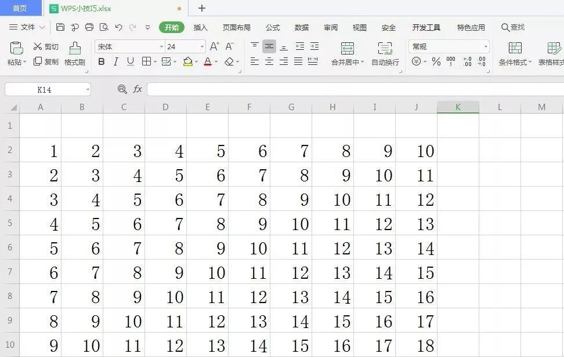
Task: Toggle middle vertical alignment
Action: tap(269, 46)
